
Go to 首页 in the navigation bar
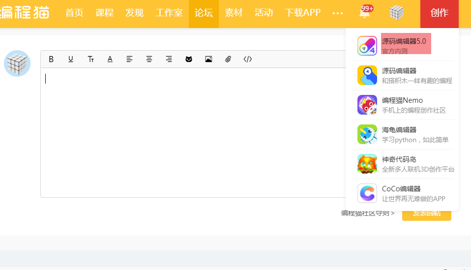(x=74, y=13)
